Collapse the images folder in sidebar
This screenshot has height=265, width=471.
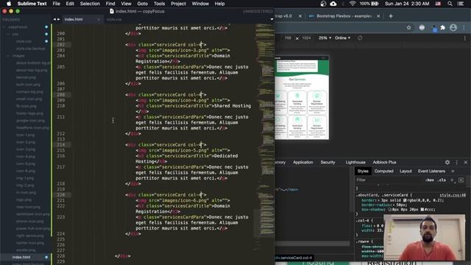pyautogui.click(x=8, y=56)
